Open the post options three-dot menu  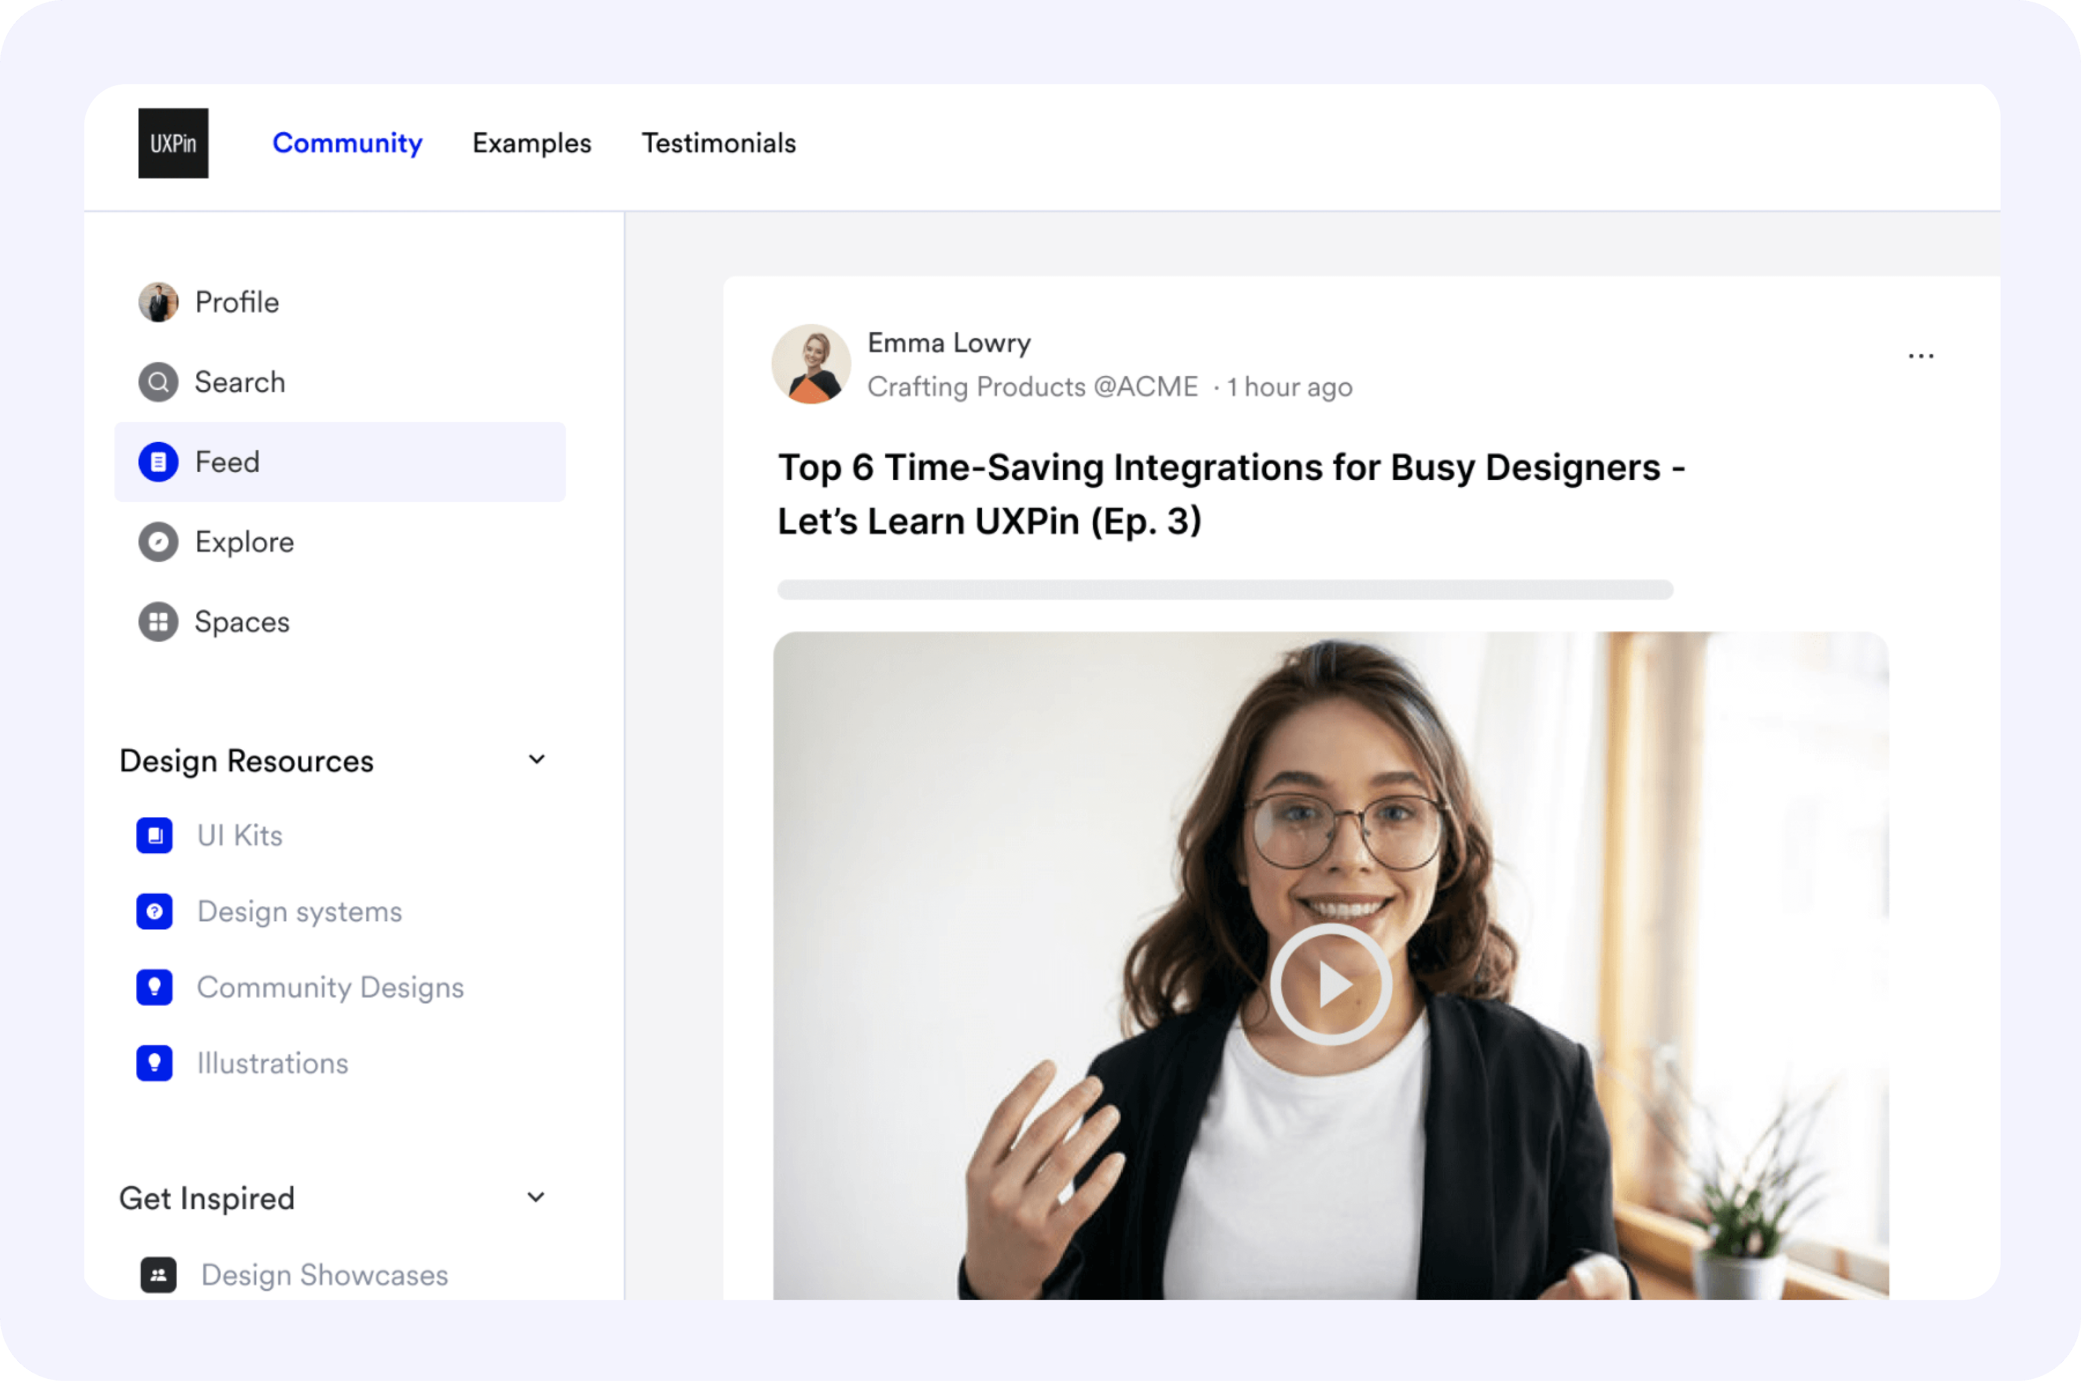click(x=1921, y=356)
